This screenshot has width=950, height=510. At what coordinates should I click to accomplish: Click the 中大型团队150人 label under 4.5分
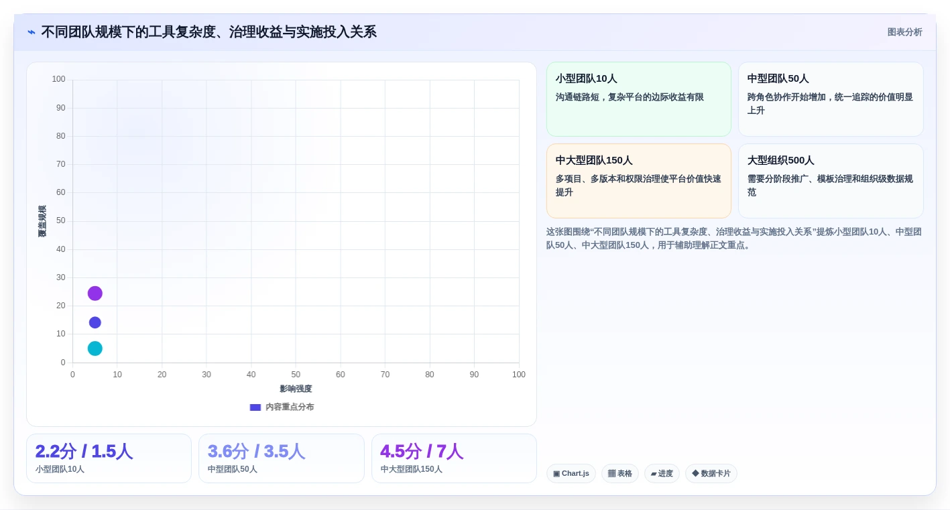tap(411, 469)
